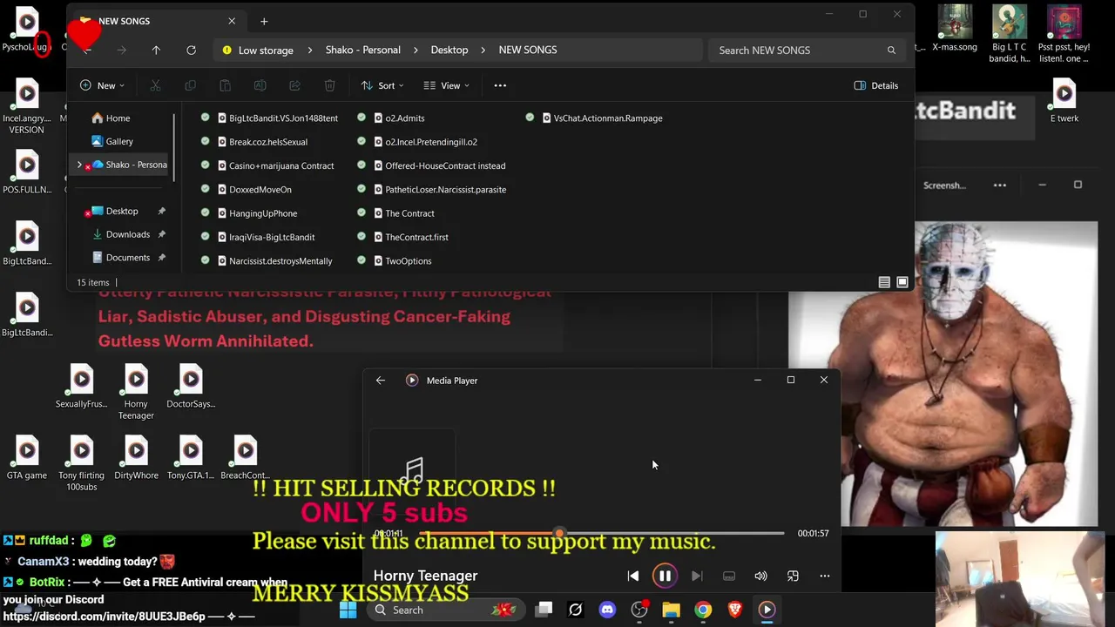The height and width of the screenshot is (627, 1115).
Task: Seek on the Media Player progress slider
Action: pyautogui.click(x=601, y=533)
